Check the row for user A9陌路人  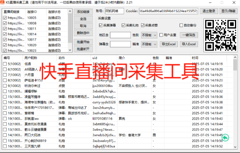click(x=5, y=69)
